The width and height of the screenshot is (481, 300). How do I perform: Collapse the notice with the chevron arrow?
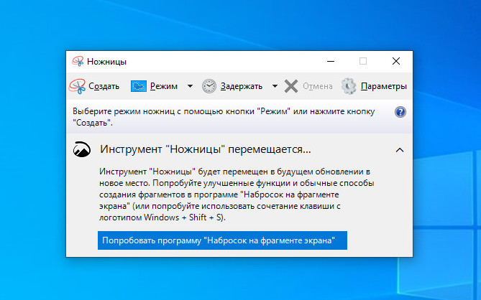pos(400,150)
